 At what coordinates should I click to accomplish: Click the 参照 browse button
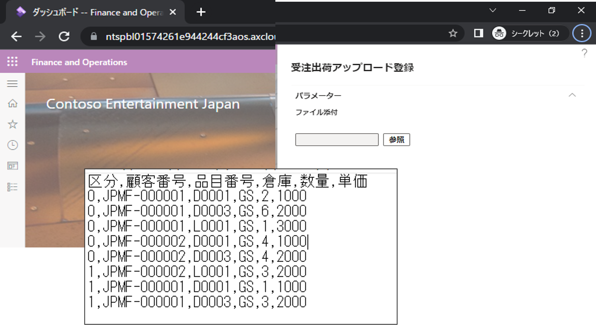click(x=396, y=140)
